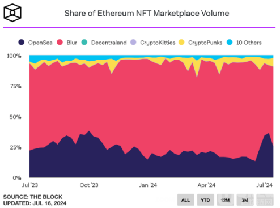
Task: Click the 50% y-axis label
Action: click(15, 117)
